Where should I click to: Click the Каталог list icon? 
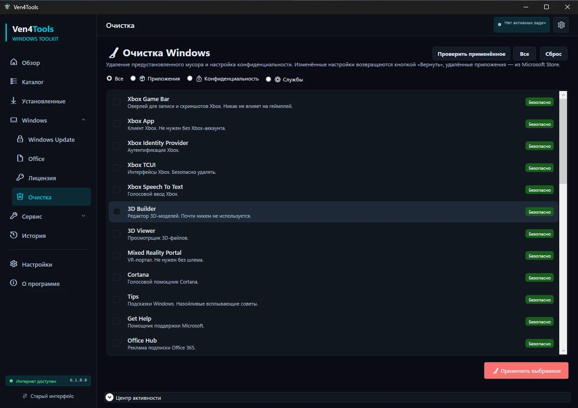click(14, 82)
